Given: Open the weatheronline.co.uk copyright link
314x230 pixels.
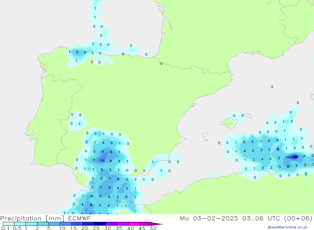Looking at the screenshot, I should [287, 227].
